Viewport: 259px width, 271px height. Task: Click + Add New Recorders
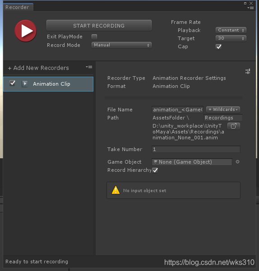[x=38, y=68]
